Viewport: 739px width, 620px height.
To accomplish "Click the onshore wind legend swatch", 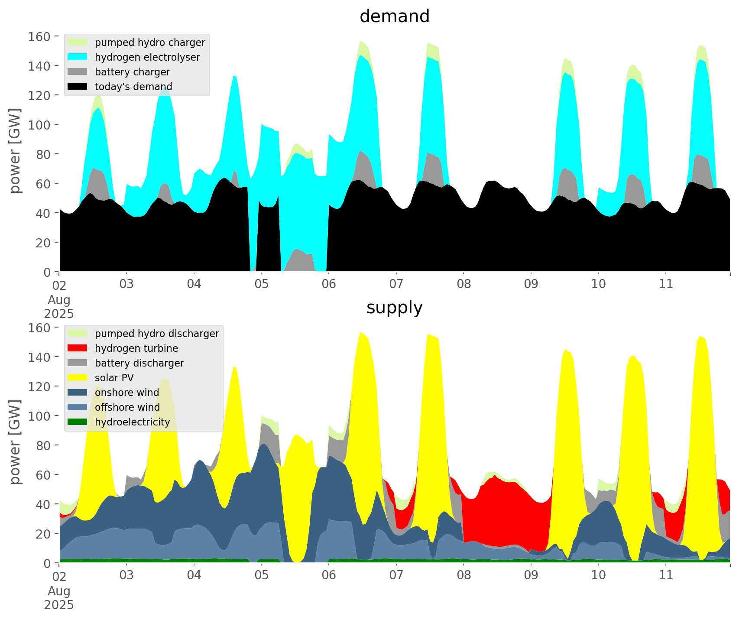I will [78, 393].
